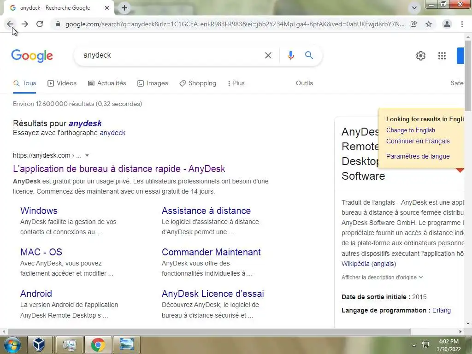Open the Windows sitelink
This screenshot has width=472, height=354.
tap(39, 211)
